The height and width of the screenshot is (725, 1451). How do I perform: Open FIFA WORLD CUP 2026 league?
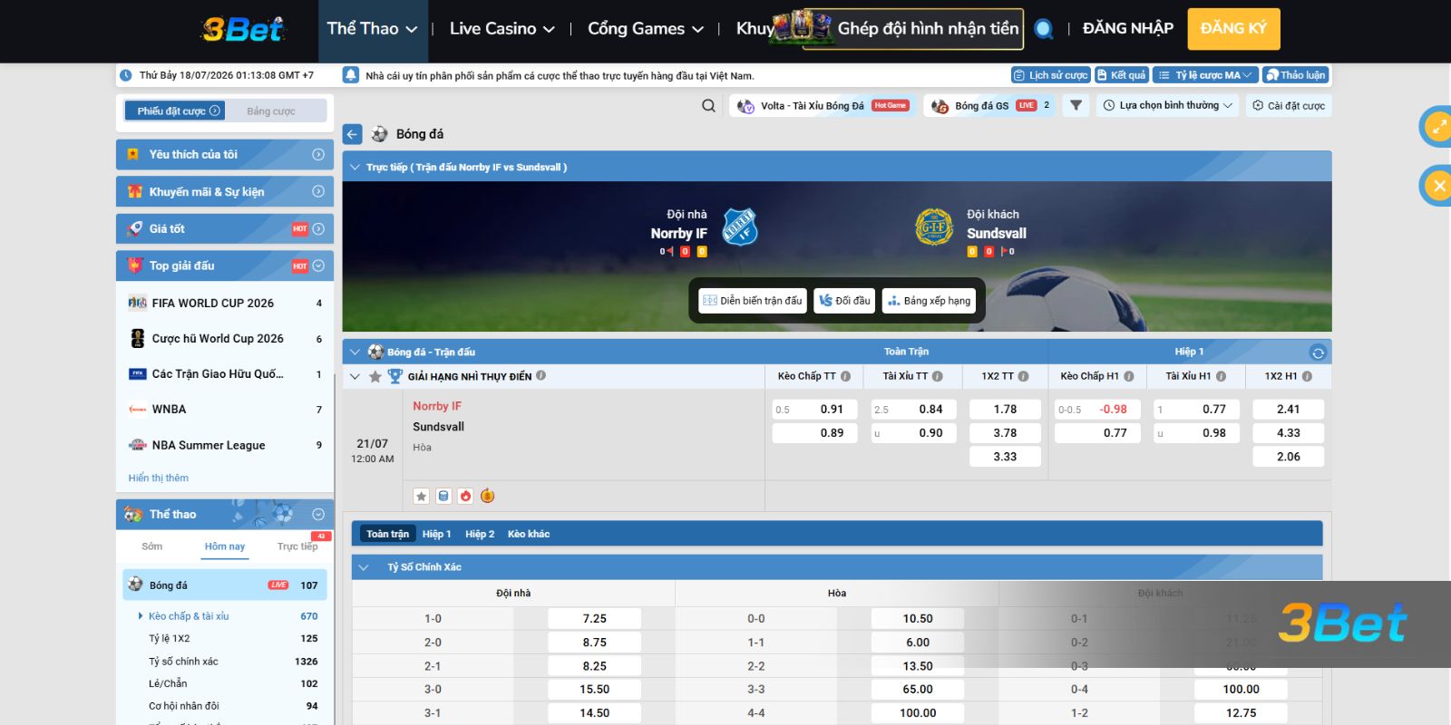[225, 304]
